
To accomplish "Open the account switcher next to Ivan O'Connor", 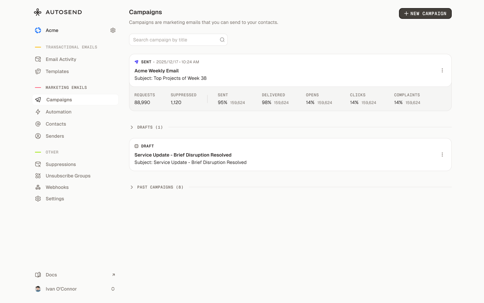I will [113, 289].
